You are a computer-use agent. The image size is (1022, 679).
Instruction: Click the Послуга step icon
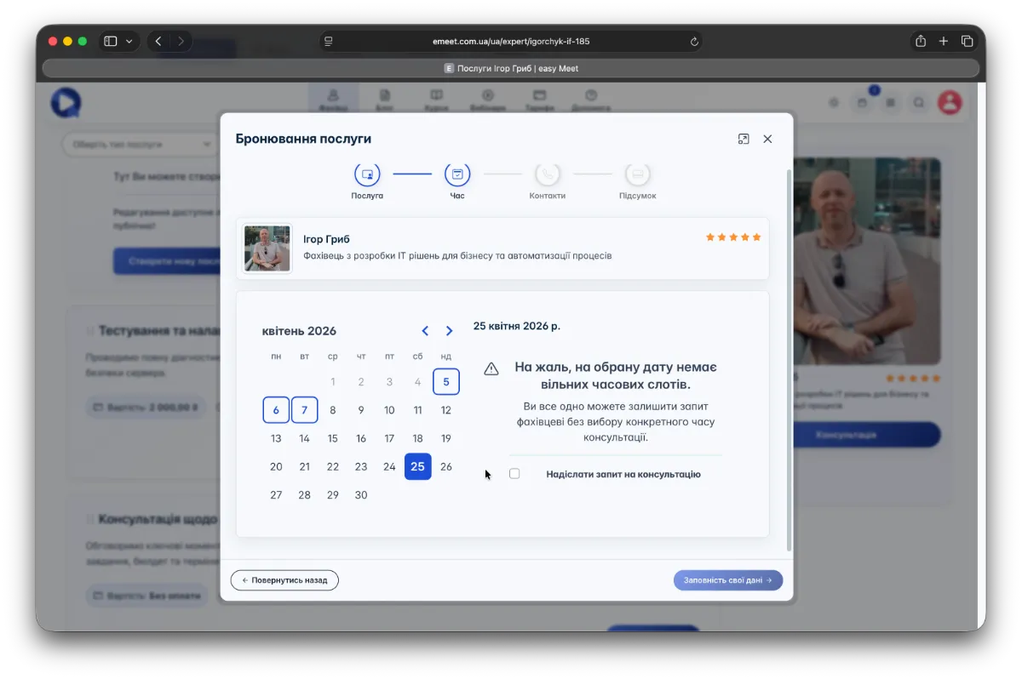tap(367, 174)
